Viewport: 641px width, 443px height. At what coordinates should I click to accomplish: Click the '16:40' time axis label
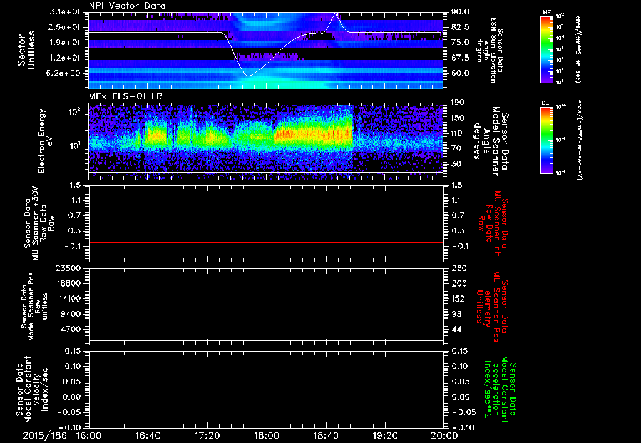tap(148, 435)
